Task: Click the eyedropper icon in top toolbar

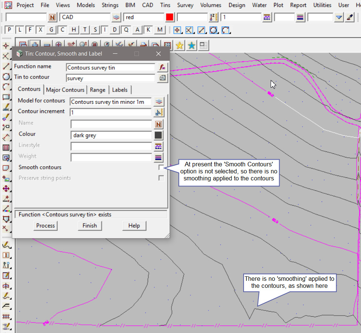Action: click(x=349, y=17)
